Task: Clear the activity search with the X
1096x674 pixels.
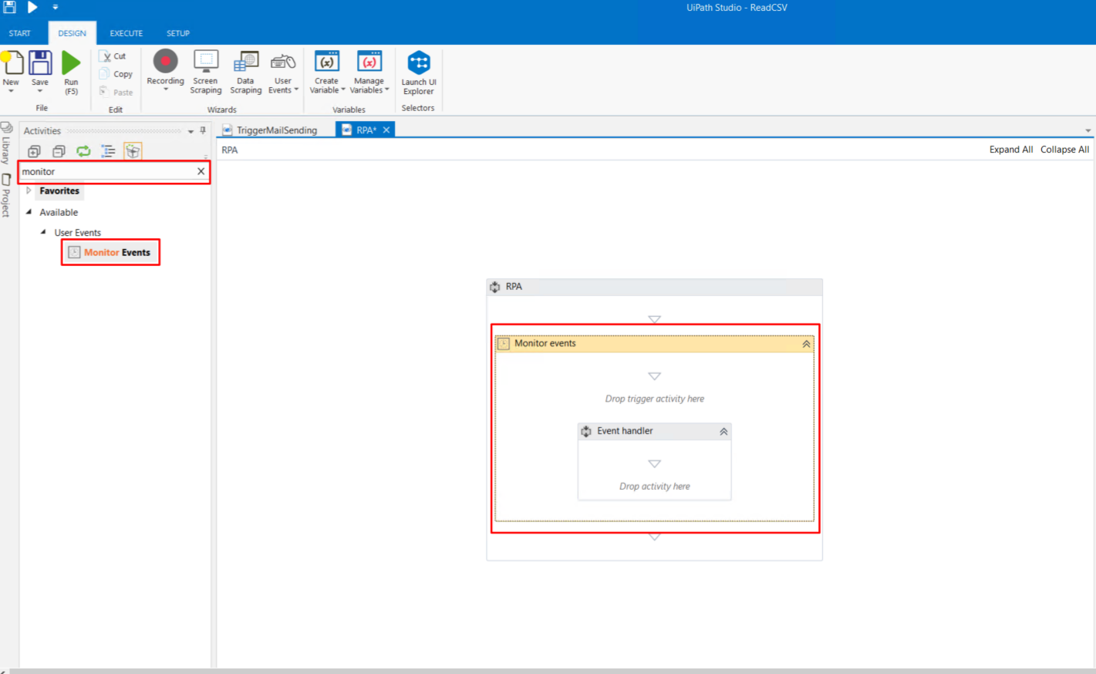Action: click(x=201, y=171)
